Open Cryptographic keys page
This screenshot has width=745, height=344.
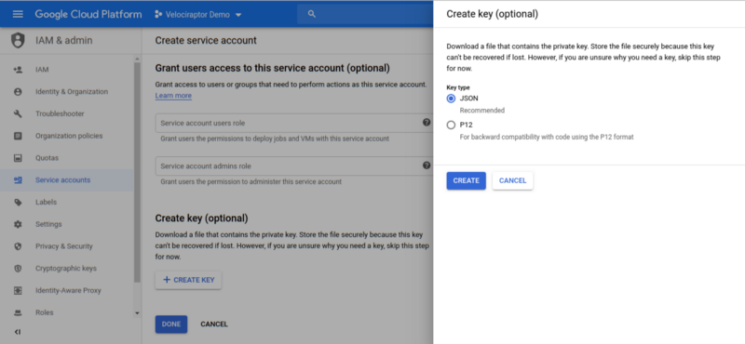coord(66,269)
